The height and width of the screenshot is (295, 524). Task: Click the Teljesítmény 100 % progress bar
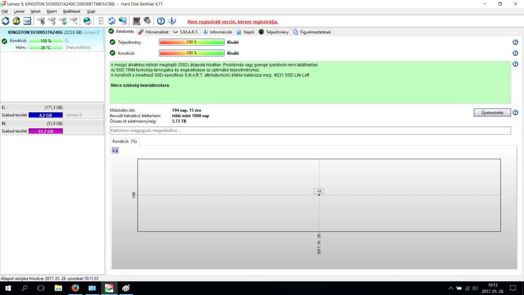click(192, 42)
